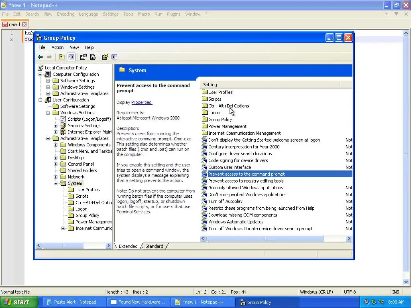Click right arrow of settings list scrollbar
This screenshot has height=308, width=411.
click(x=349, y=239)
